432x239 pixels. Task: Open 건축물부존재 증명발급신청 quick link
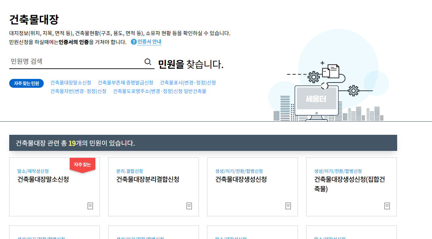(x=126, y=83)
